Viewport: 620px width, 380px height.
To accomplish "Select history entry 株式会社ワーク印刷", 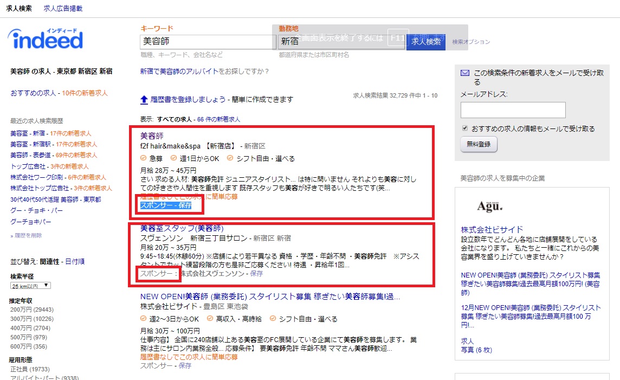I will point(36,178).
